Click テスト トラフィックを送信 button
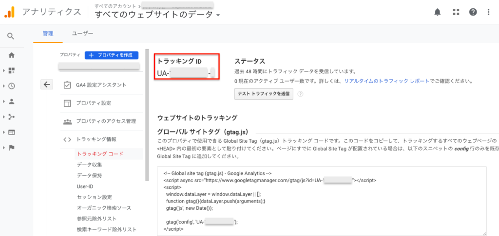The image size is (499, 236). pyautogui.click(x=264, y=94)
